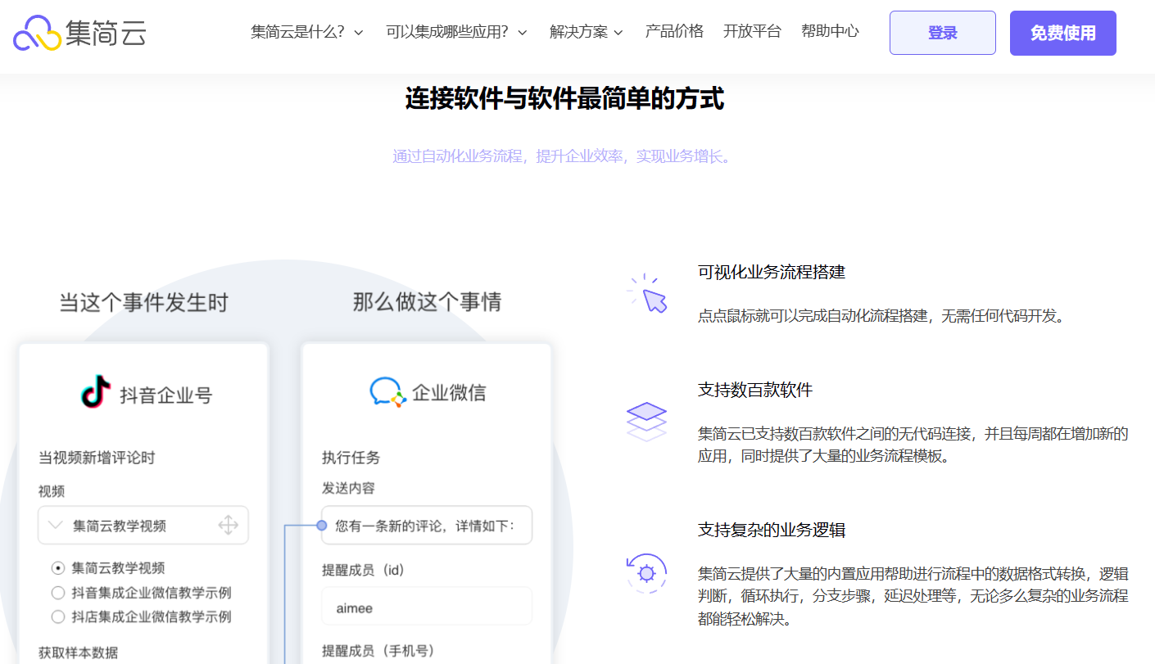Open the 可以集成哪些应用? dropdown
The image size is (1155, 664).
click(x=456, y=32)
